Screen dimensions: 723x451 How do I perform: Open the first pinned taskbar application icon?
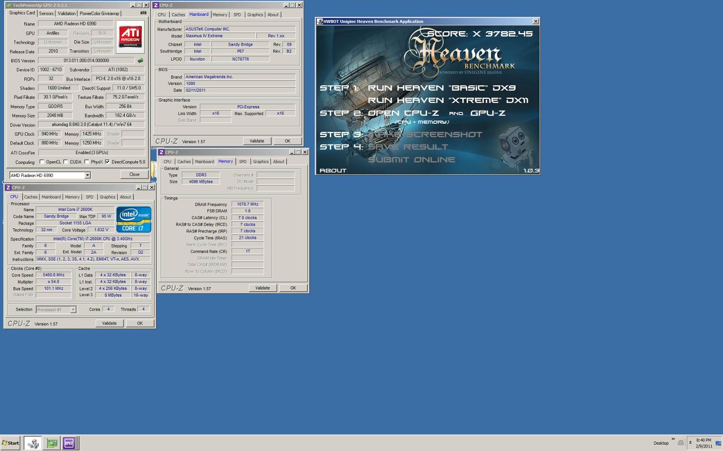[33, 443]
